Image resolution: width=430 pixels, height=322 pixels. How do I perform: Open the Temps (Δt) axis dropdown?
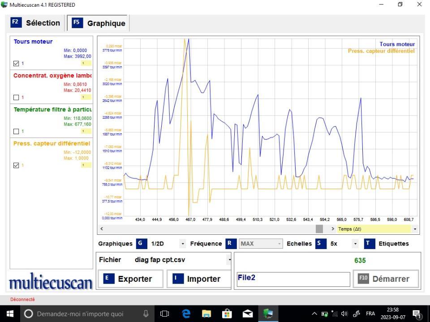(415, 229)
